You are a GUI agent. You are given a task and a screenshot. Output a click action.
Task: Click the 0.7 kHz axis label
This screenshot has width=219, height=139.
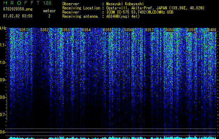(x=3, y=115)
